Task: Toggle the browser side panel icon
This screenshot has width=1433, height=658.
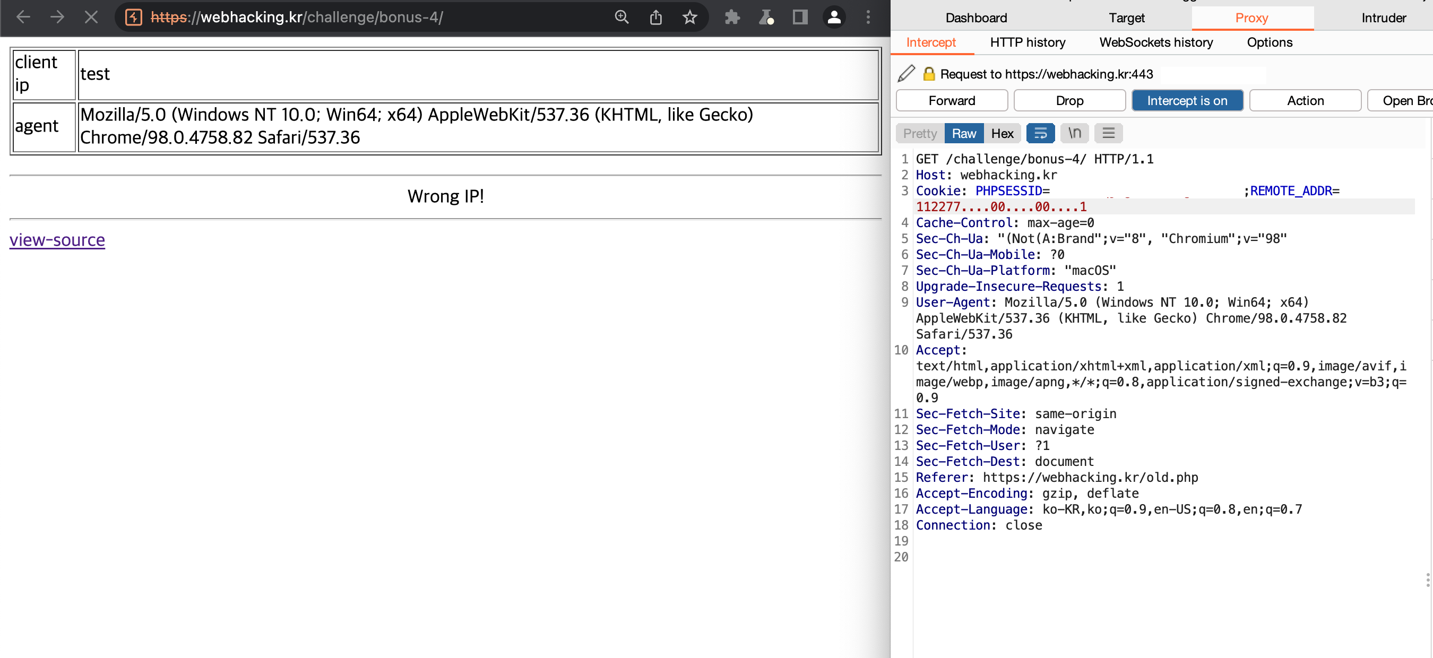Action: click(800, 17)
